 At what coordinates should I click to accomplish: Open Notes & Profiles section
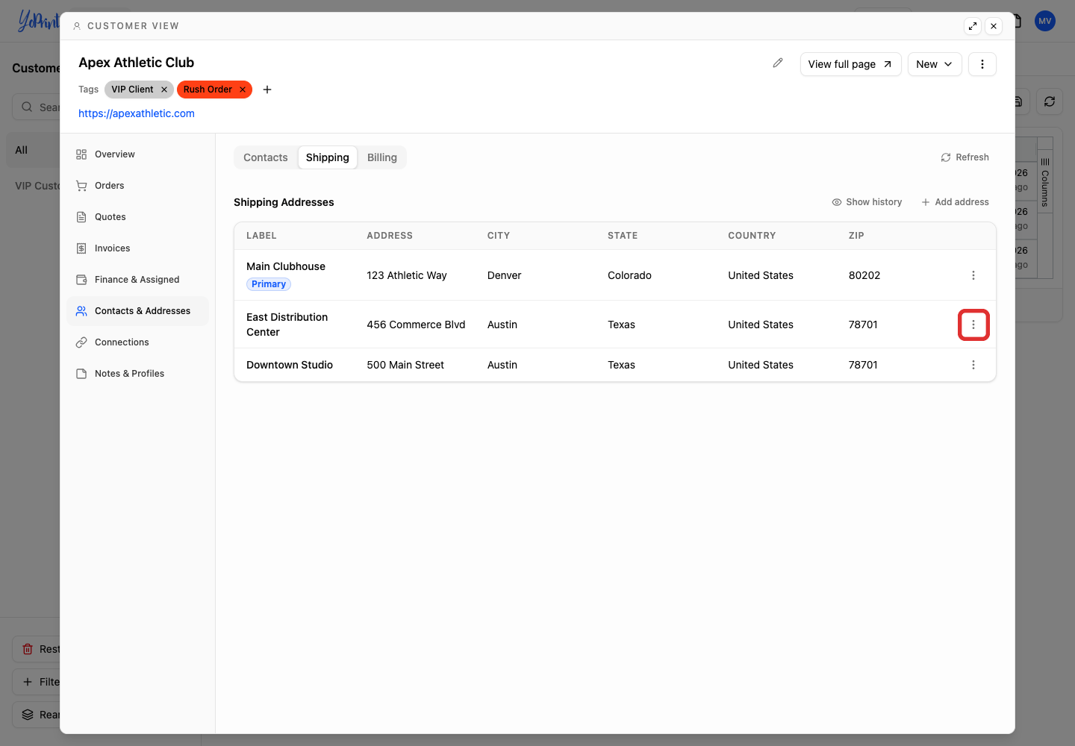(137, 374)
